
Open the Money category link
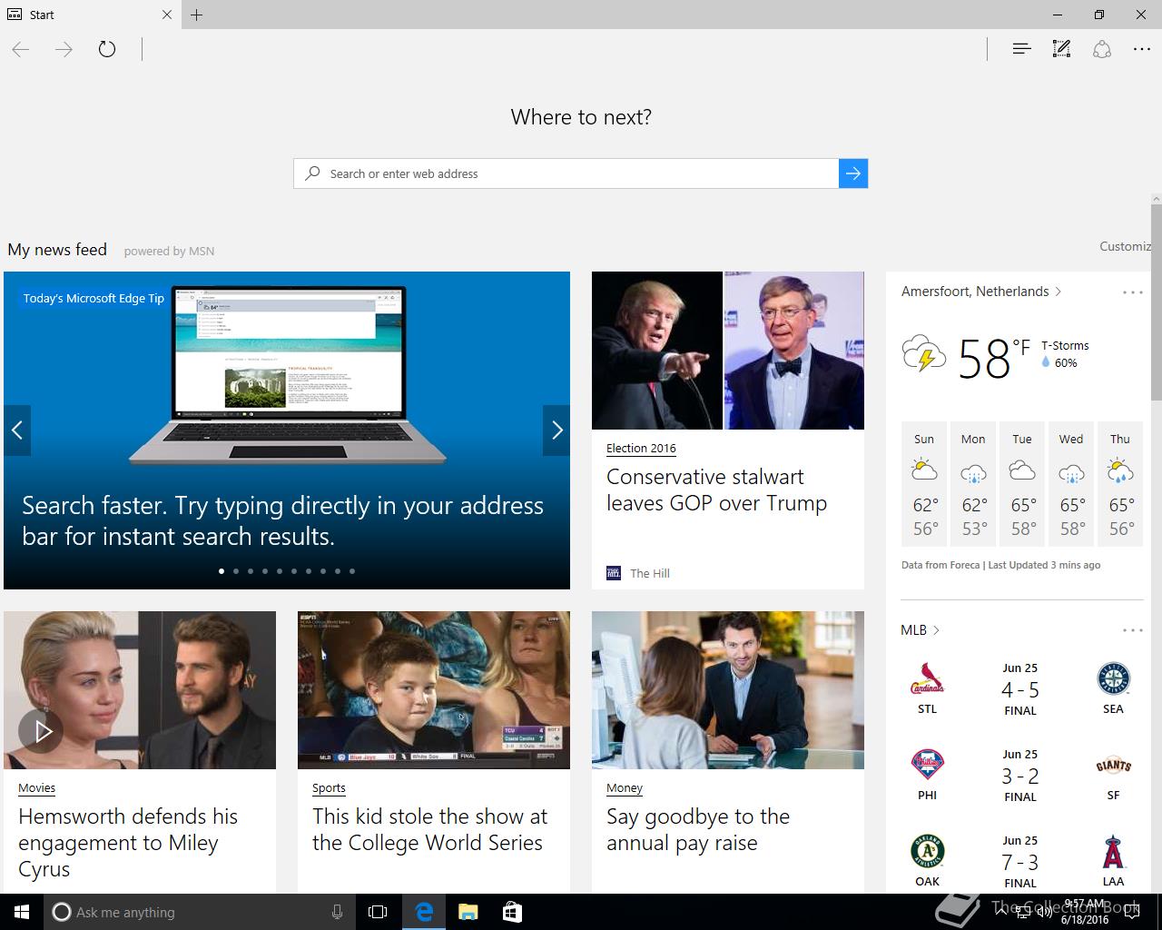pyautogui.click(x=625, y=787)
